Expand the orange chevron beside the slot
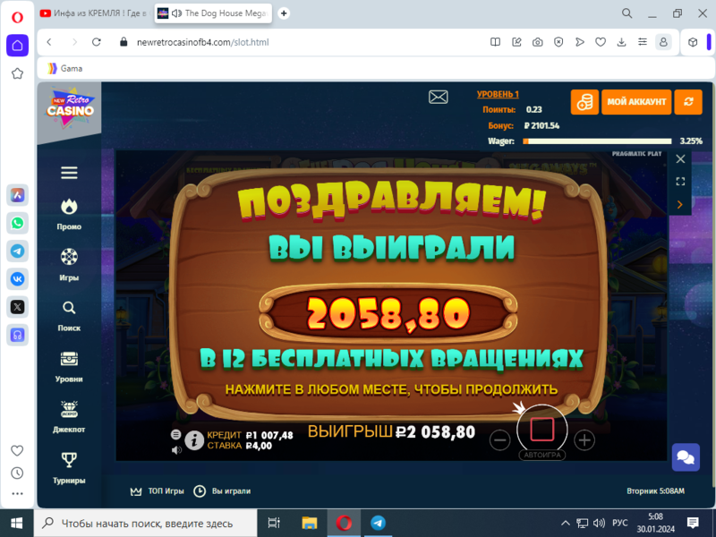This screenshot has height=537, width=716. [x=681, y=202]
